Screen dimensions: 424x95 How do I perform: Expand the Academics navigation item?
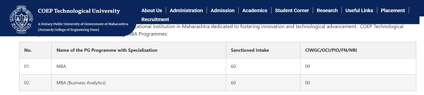255,10
